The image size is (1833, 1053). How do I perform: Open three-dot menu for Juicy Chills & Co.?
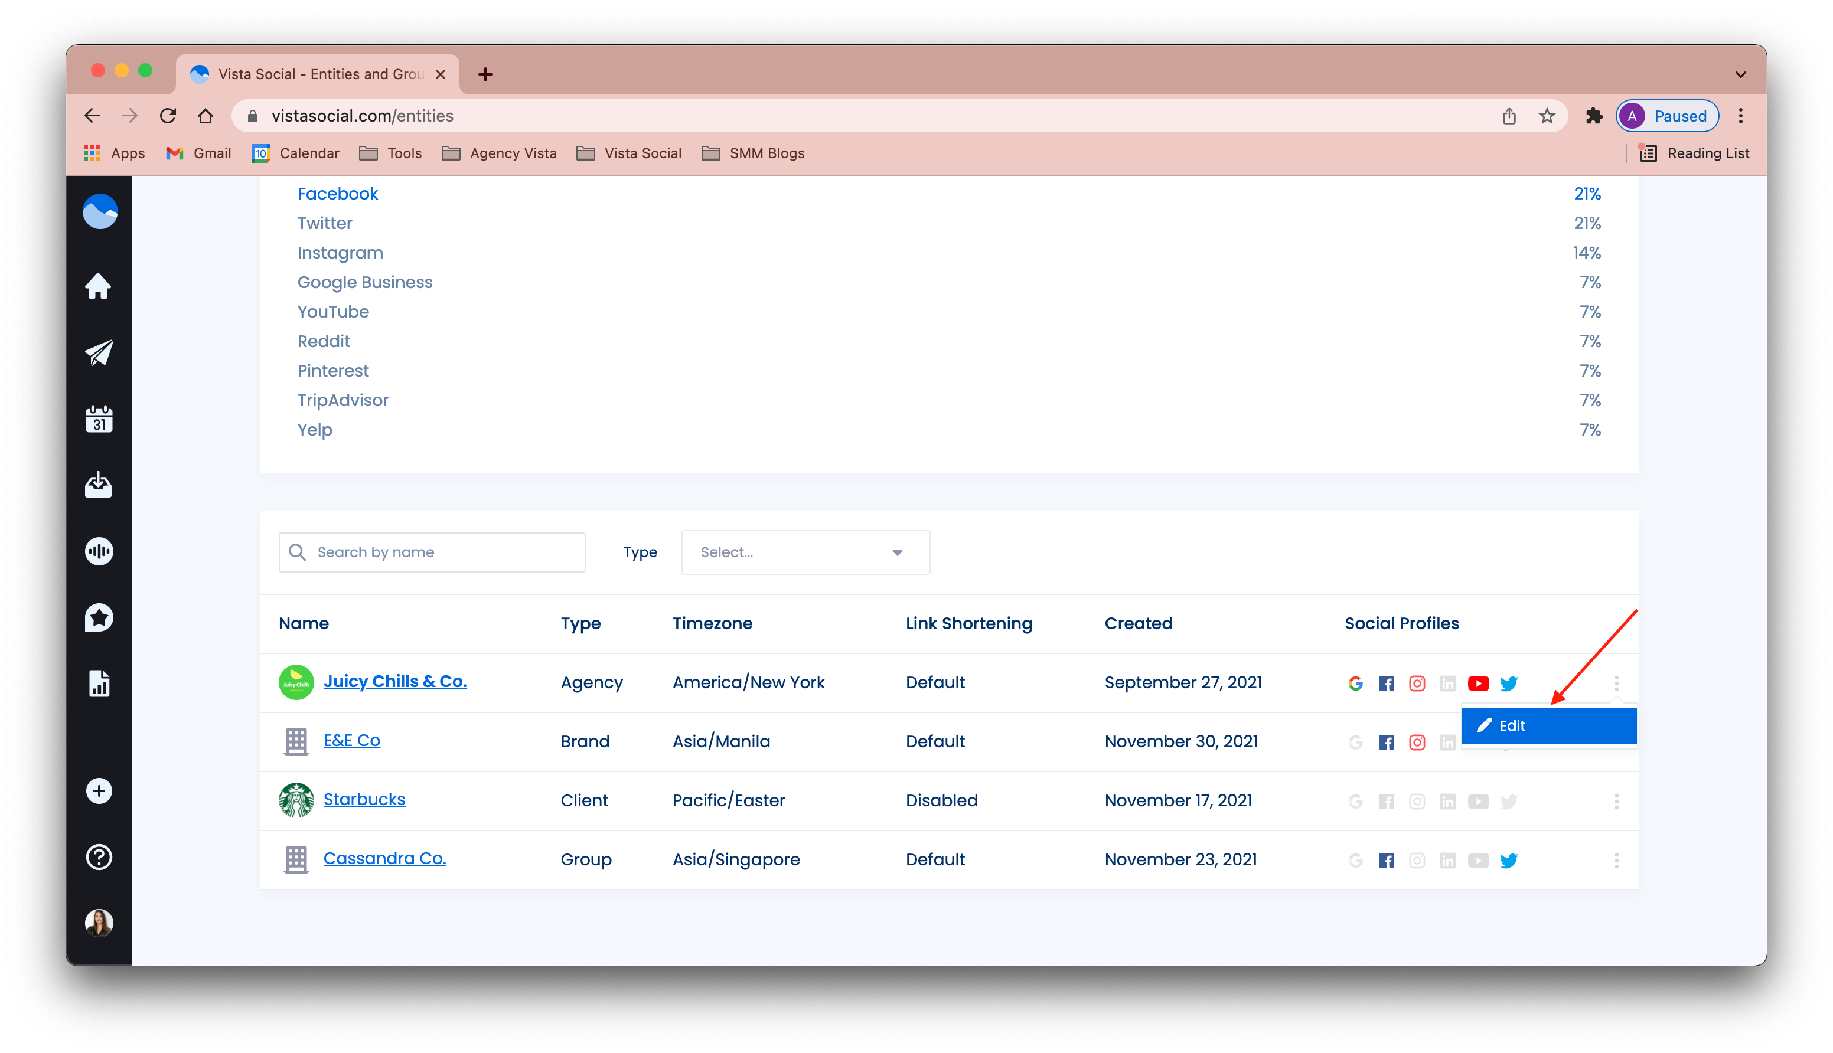click(1617, 684)
